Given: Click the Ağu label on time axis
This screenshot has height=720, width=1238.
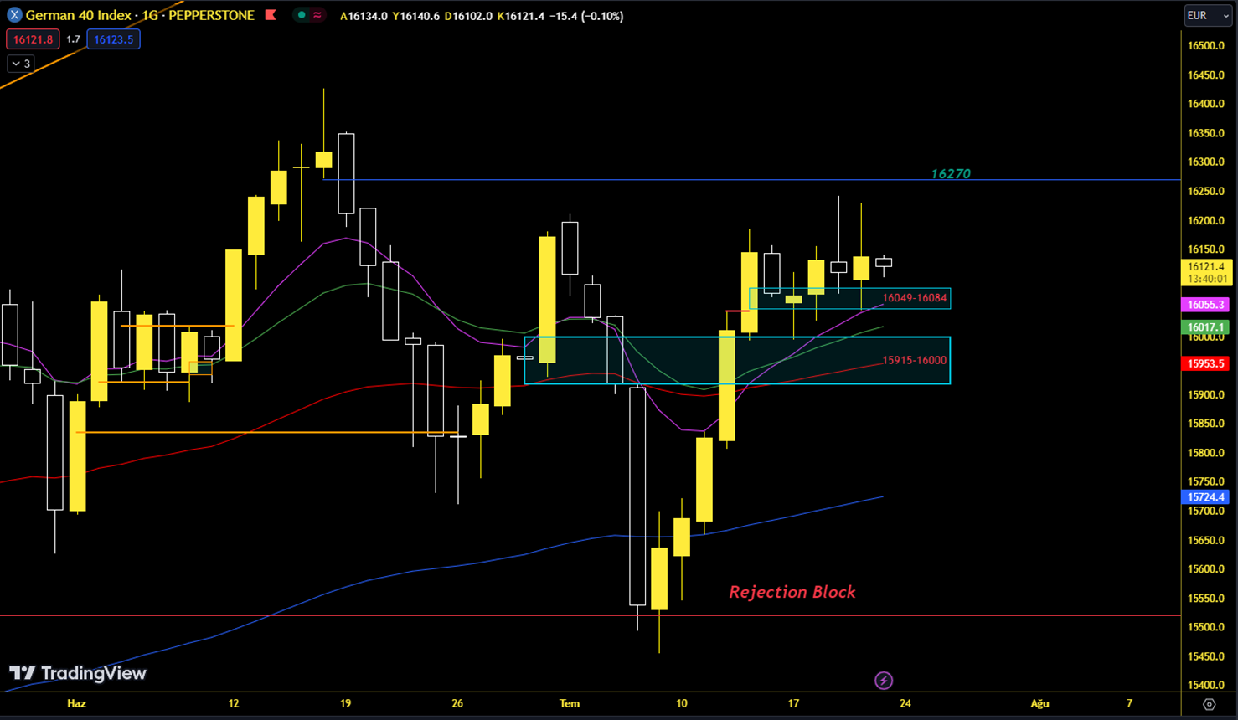Looking at the screenshot, I should tap(1039, 703).
